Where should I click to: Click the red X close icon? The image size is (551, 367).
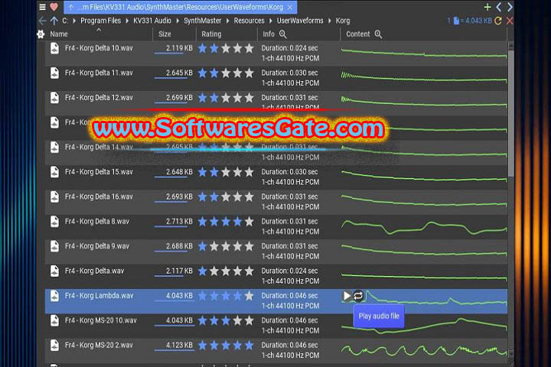(x=510, y=21)
